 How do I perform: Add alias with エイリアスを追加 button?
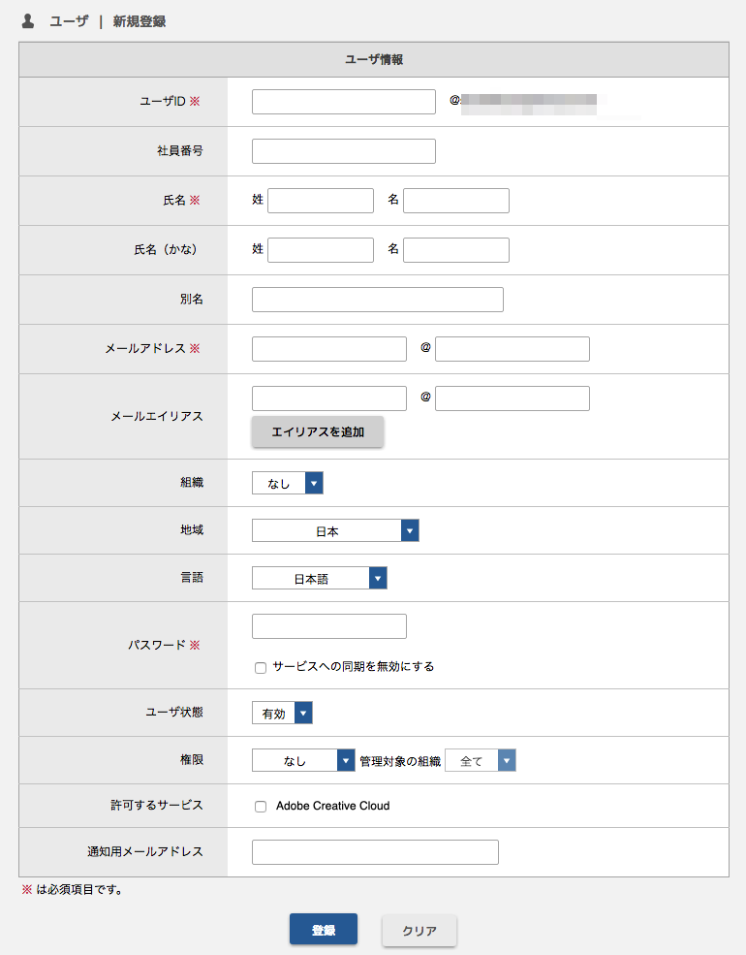click(318, 431)
